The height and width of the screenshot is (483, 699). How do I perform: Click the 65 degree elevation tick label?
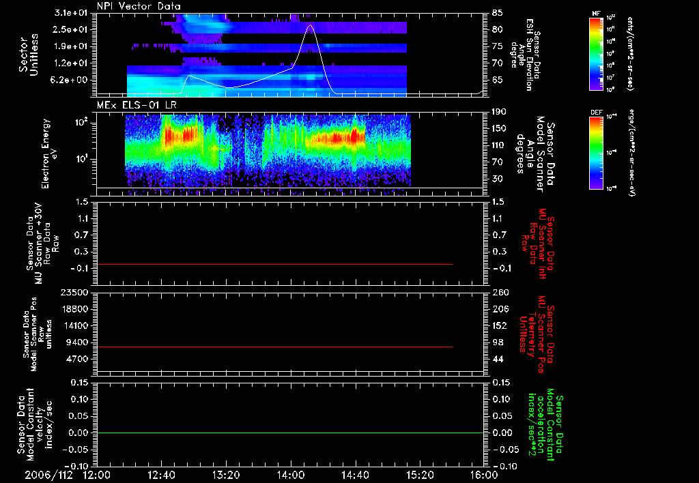coord(498,80)
